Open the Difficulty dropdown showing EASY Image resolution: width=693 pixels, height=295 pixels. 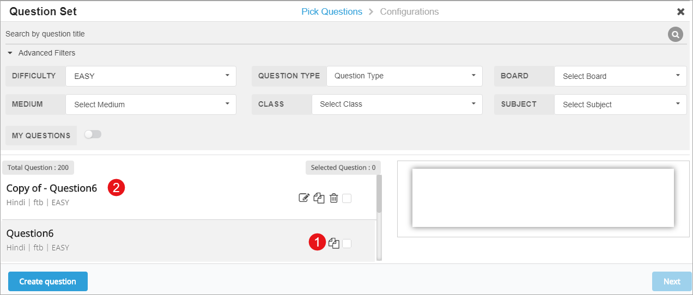click(x=151, y=76)
